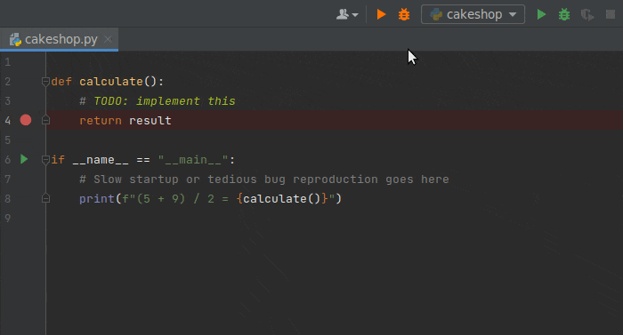Click the word result on line 4

click(x=150, y=120)
